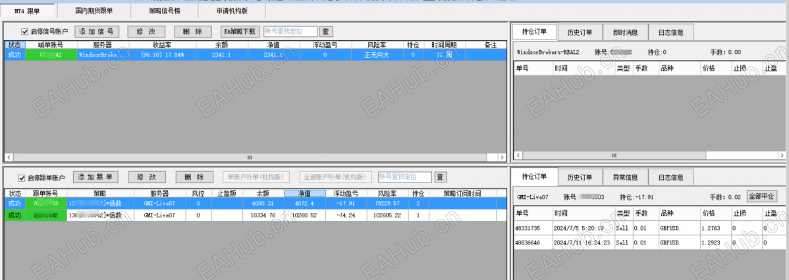This screenshot has width=789, height=280.
Task: Select the WindsorBroke signal account row
Action: coord(255,55)
